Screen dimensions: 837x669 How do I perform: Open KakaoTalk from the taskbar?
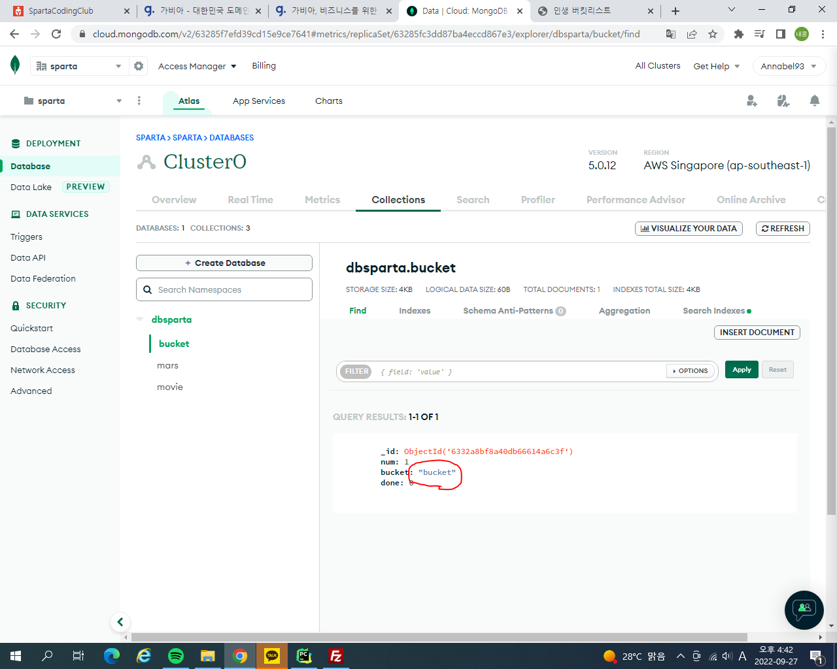[x=272, y=656]
